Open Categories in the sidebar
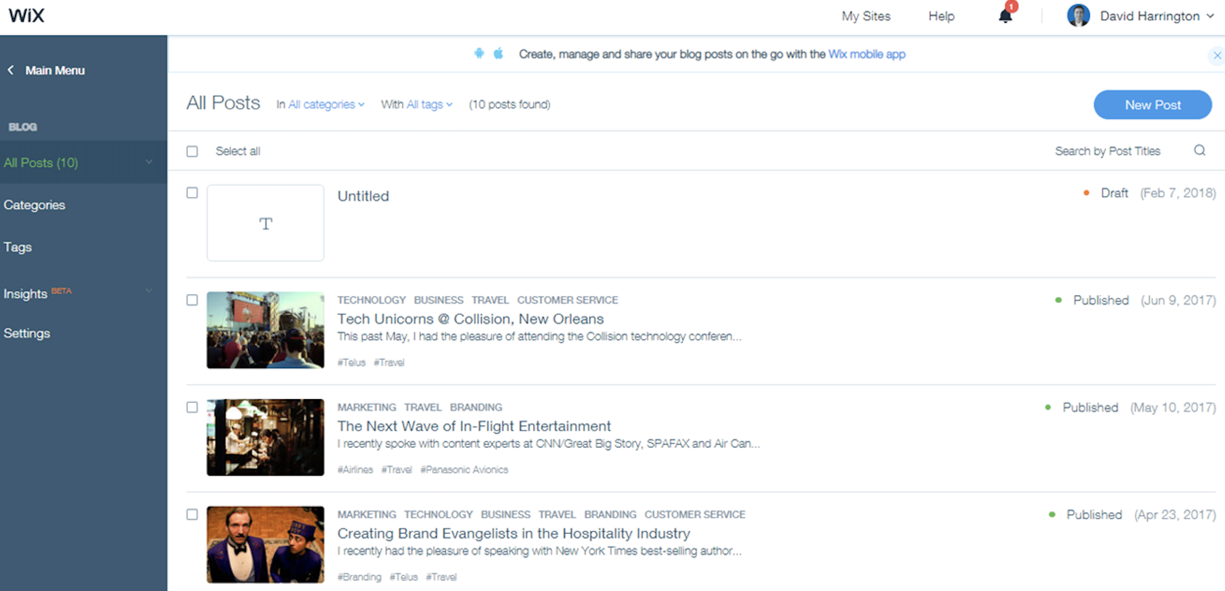Viewport: 1225px width, 591px height. [x=35, y=205]
